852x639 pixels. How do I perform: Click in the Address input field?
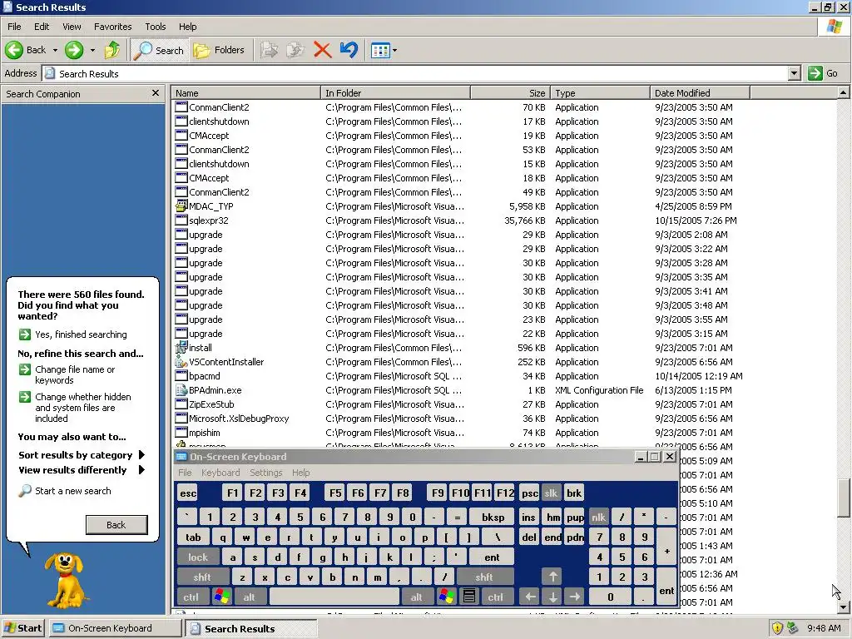[422, 73]
